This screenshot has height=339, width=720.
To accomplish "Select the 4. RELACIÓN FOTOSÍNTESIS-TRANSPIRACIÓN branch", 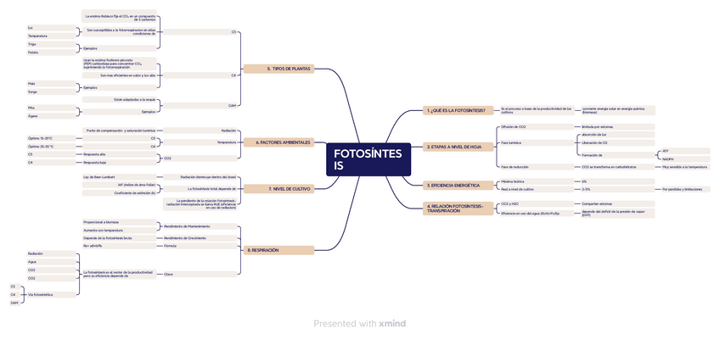I will (x=457, y=208).
